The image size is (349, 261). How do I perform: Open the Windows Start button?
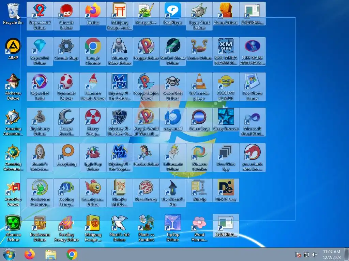(9, 254)
